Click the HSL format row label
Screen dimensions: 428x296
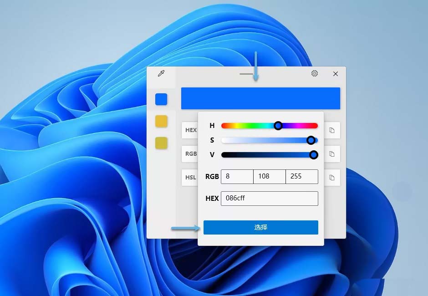[190, 178]
